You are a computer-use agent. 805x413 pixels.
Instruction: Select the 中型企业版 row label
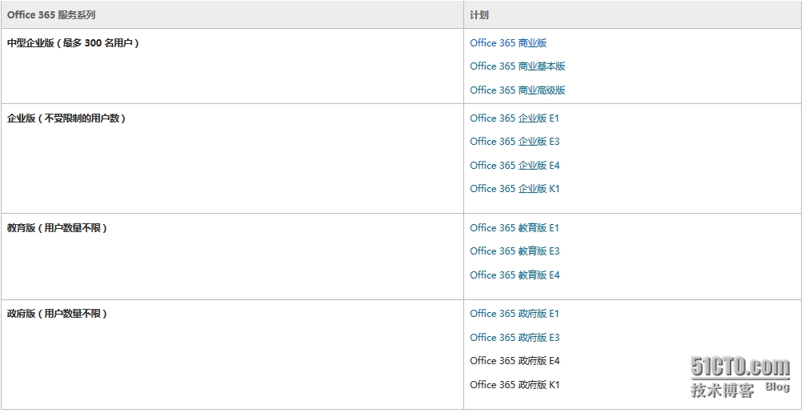pyautogui.click(x=73, y=43)
